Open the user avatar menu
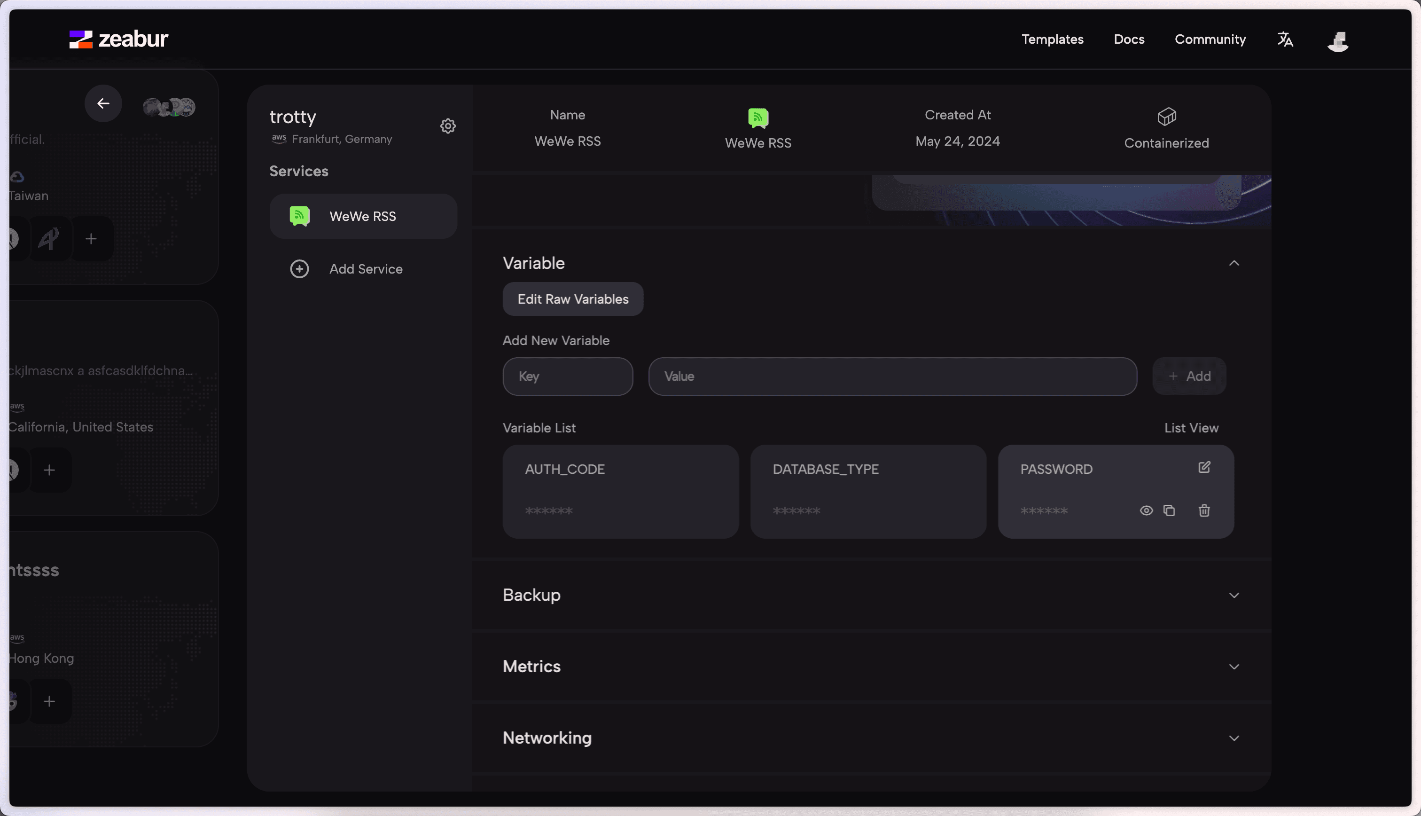The width and height of the screenshot is (1421, 816). tap(1337, 40)
